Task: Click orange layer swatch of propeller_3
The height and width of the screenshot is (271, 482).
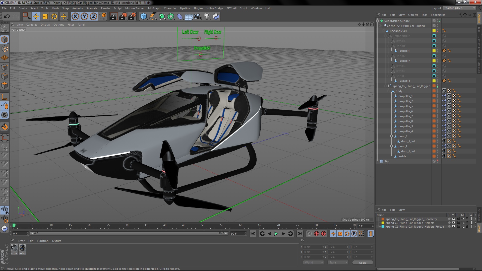Action: tap(434, 126)
